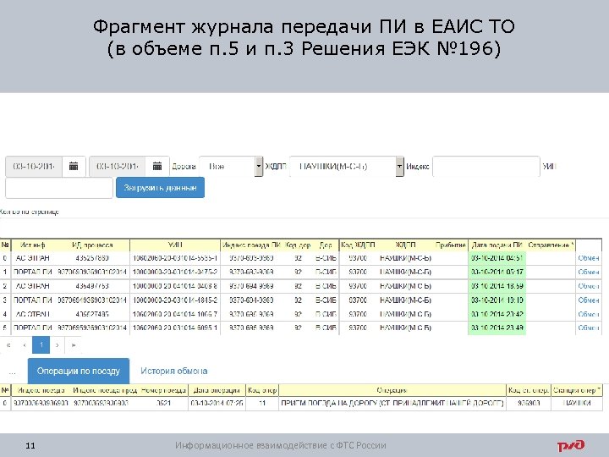Go to last page with » button

tap(74, 345)
